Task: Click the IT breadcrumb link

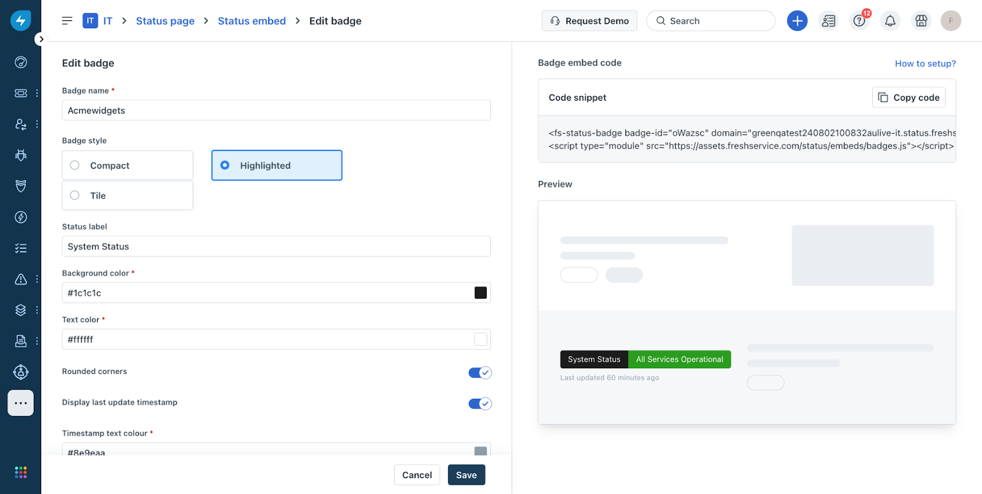Action: pos(107,21)
